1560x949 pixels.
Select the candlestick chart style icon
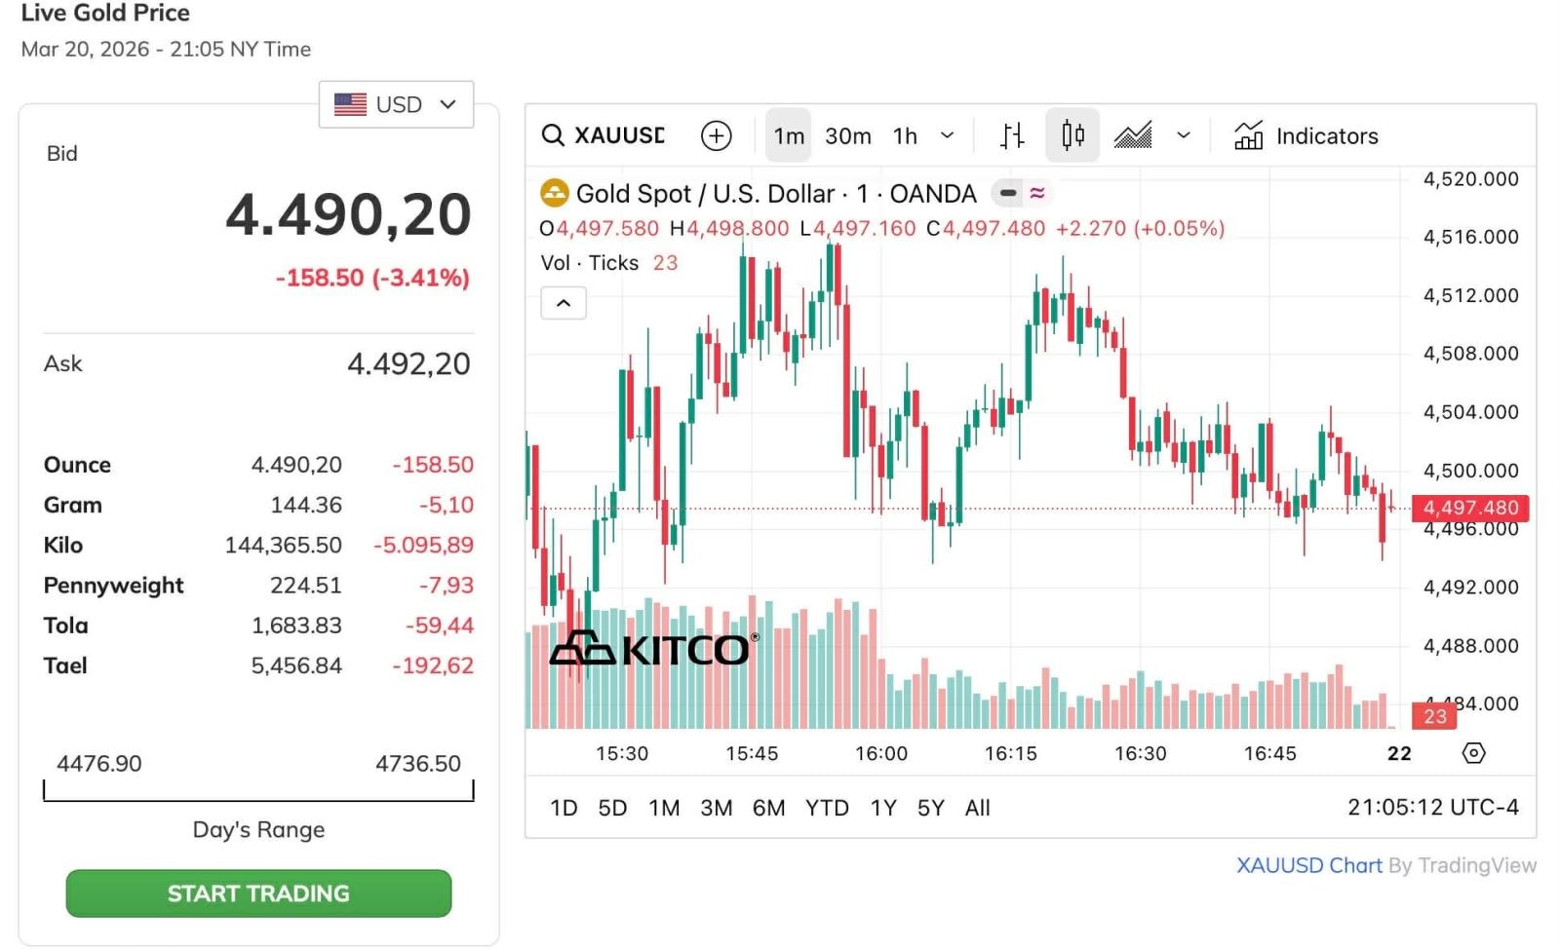1072,135
